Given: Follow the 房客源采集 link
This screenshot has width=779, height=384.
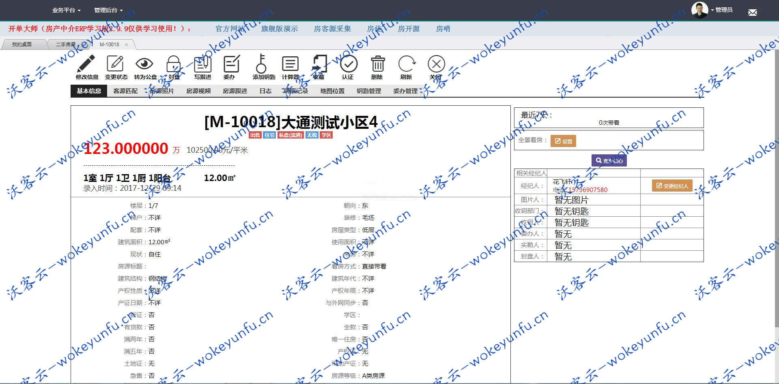Looking at the screenshot, I should click(x=332, y=29).
